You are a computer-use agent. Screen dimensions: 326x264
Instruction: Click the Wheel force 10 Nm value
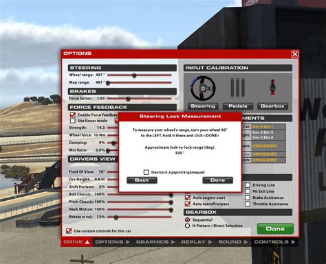(x=100, y=135)
